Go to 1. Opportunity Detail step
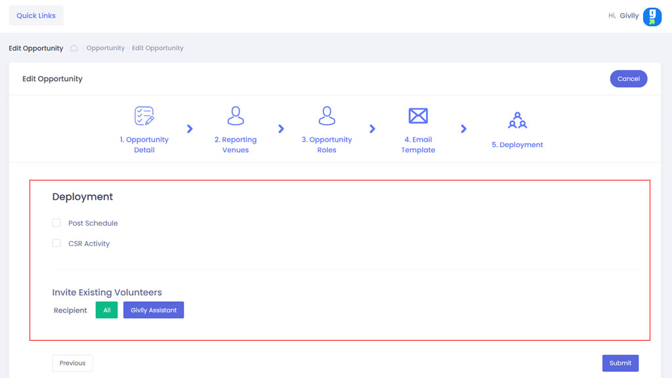Image resolution: width=672 pixels, height=378 pixels. [144, 144]
